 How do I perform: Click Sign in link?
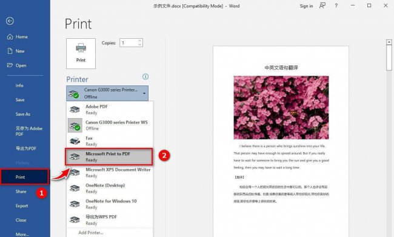point(306,6)
